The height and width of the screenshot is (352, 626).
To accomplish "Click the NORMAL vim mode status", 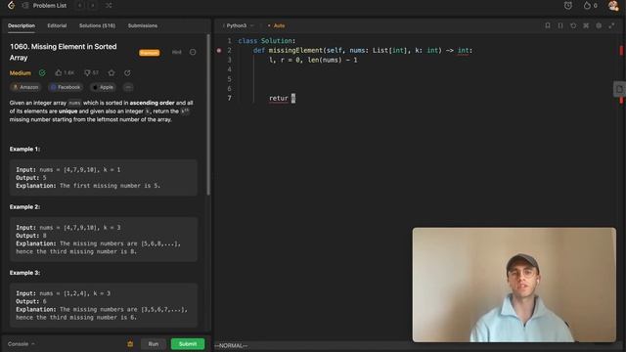I will tap(231, 345).
